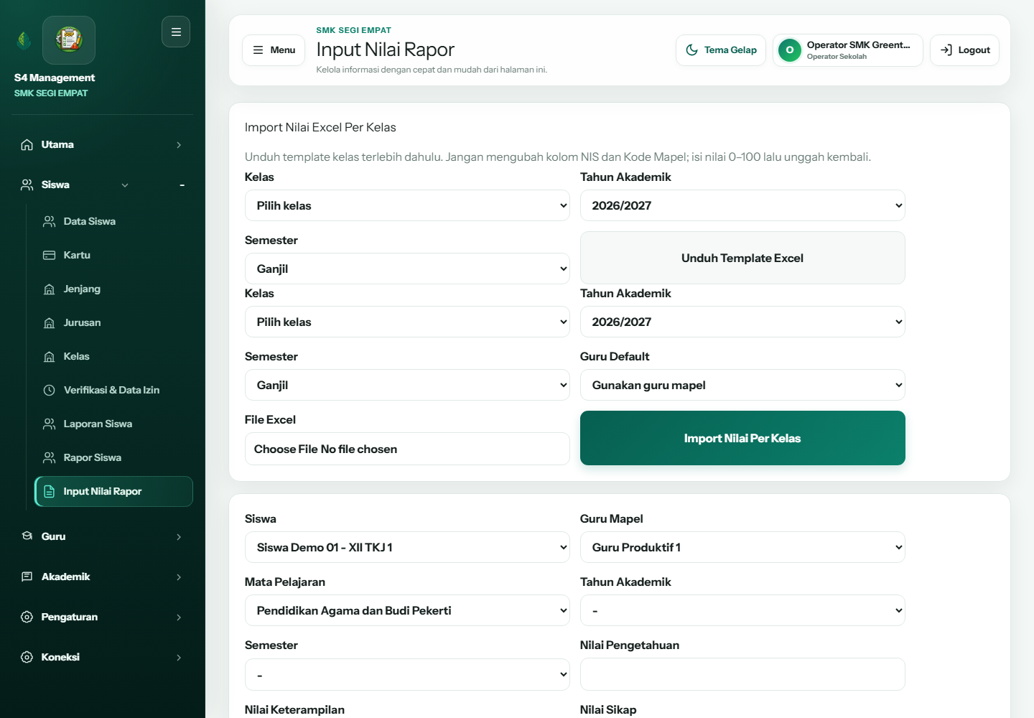Open the Operator SMK profile button
This screenshot has width=1034, height=718.
coord(848,50)
